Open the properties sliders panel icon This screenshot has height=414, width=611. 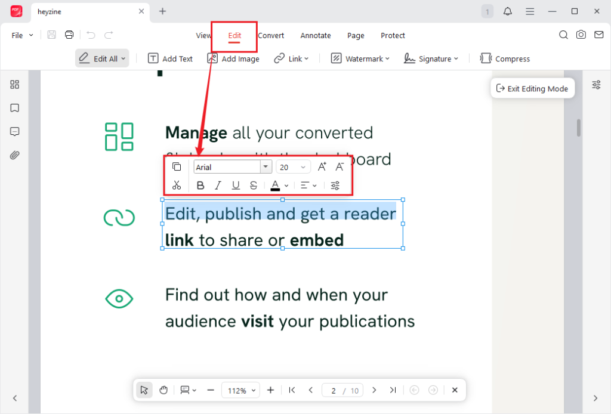tap(596, 85)
